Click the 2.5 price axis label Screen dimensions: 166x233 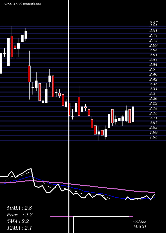[x=152, y=69]
